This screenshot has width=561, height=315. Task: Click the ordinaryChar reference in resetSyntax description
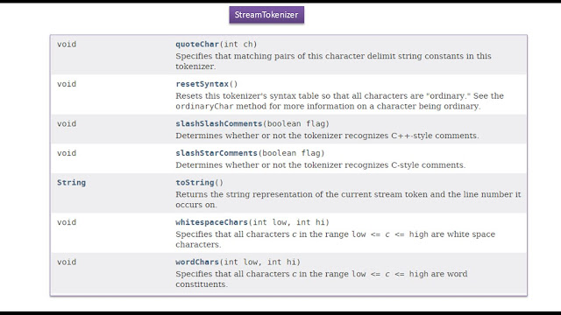204,107
